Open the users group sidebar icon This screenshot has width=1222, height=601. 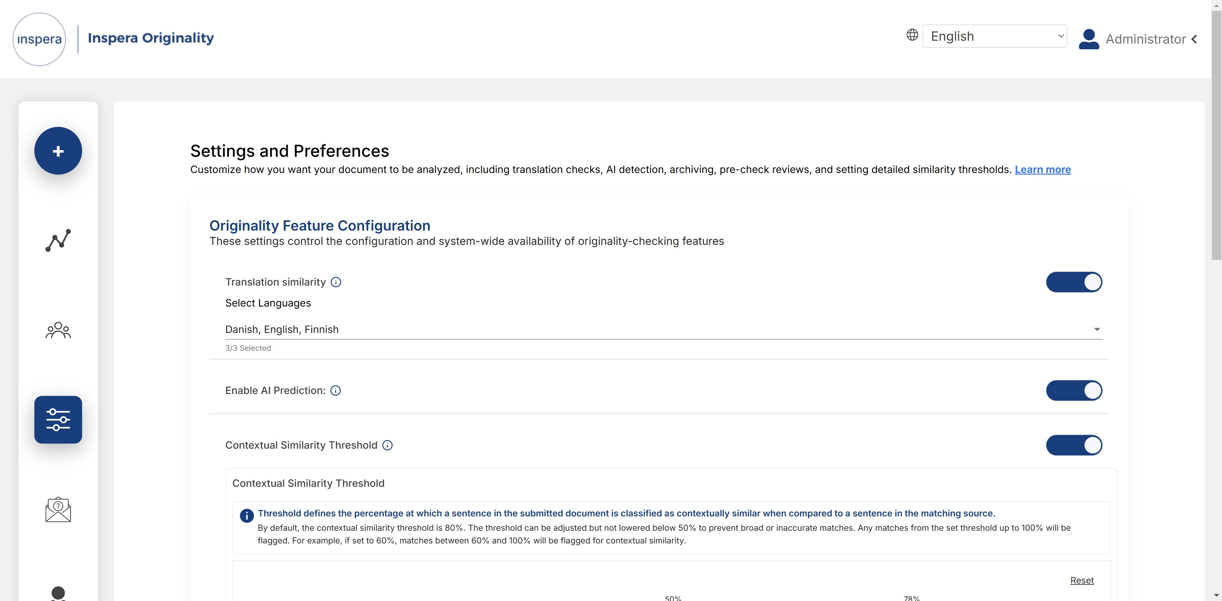click(58, 330)
